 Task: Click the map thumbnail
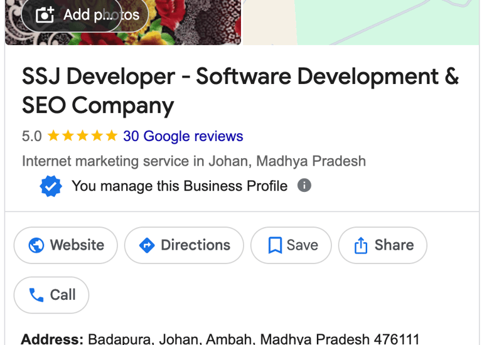[x=361, y=22]
